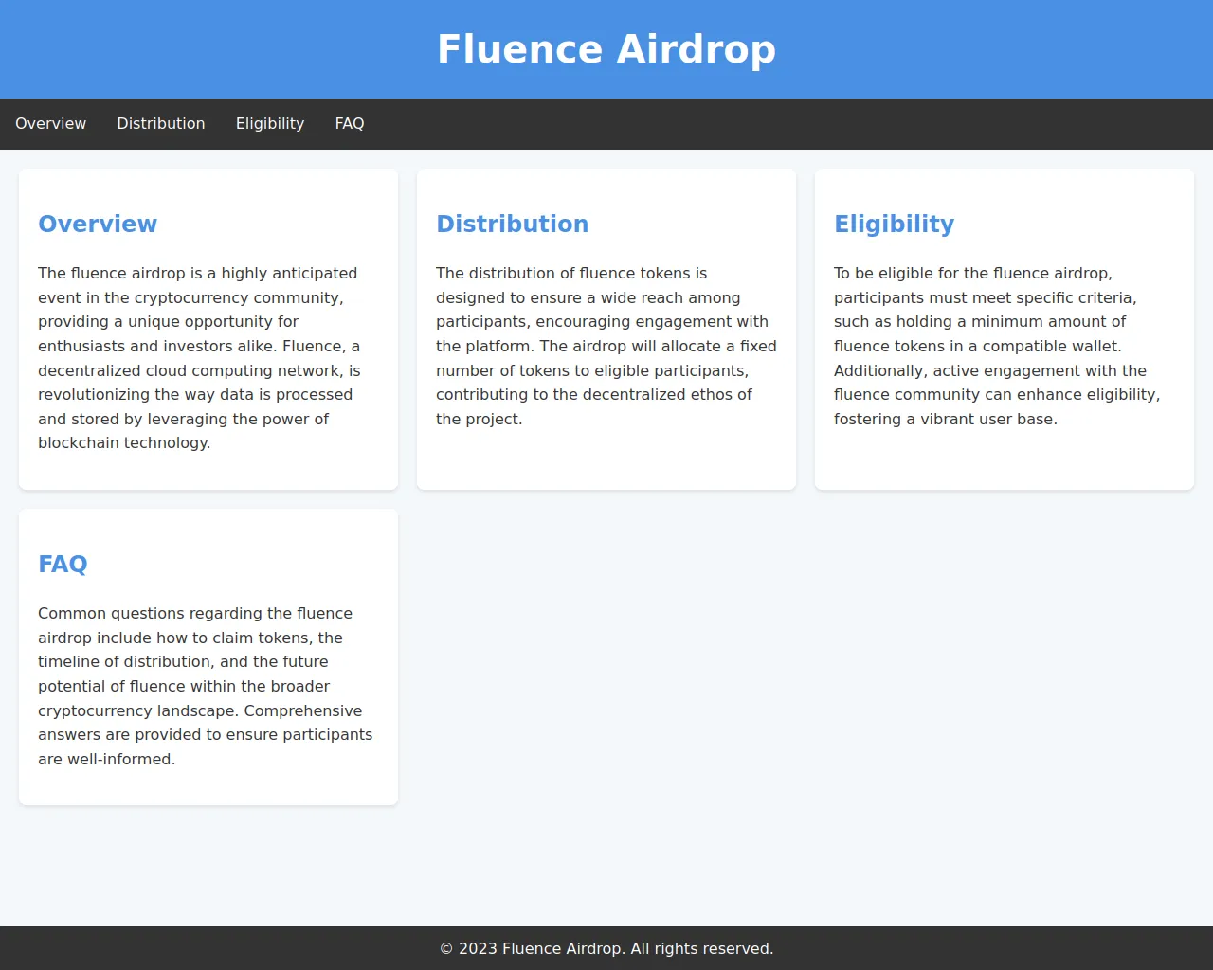Click the Overview link in navigation bar

50,124
